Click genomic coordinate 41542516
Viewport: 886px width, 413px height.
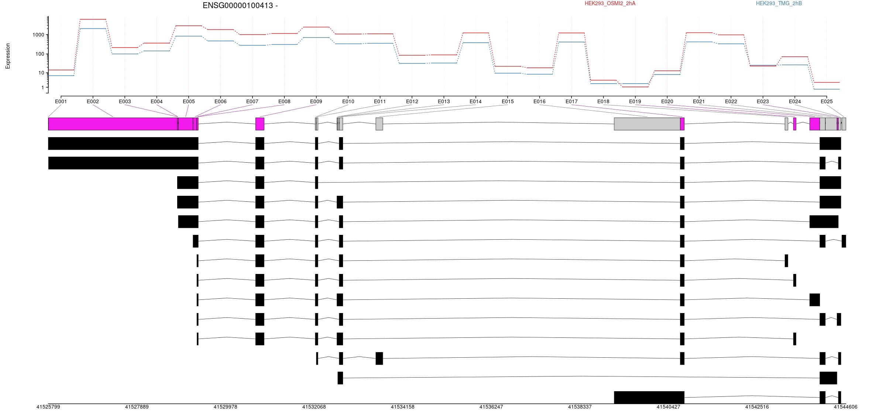click(757, 407)
